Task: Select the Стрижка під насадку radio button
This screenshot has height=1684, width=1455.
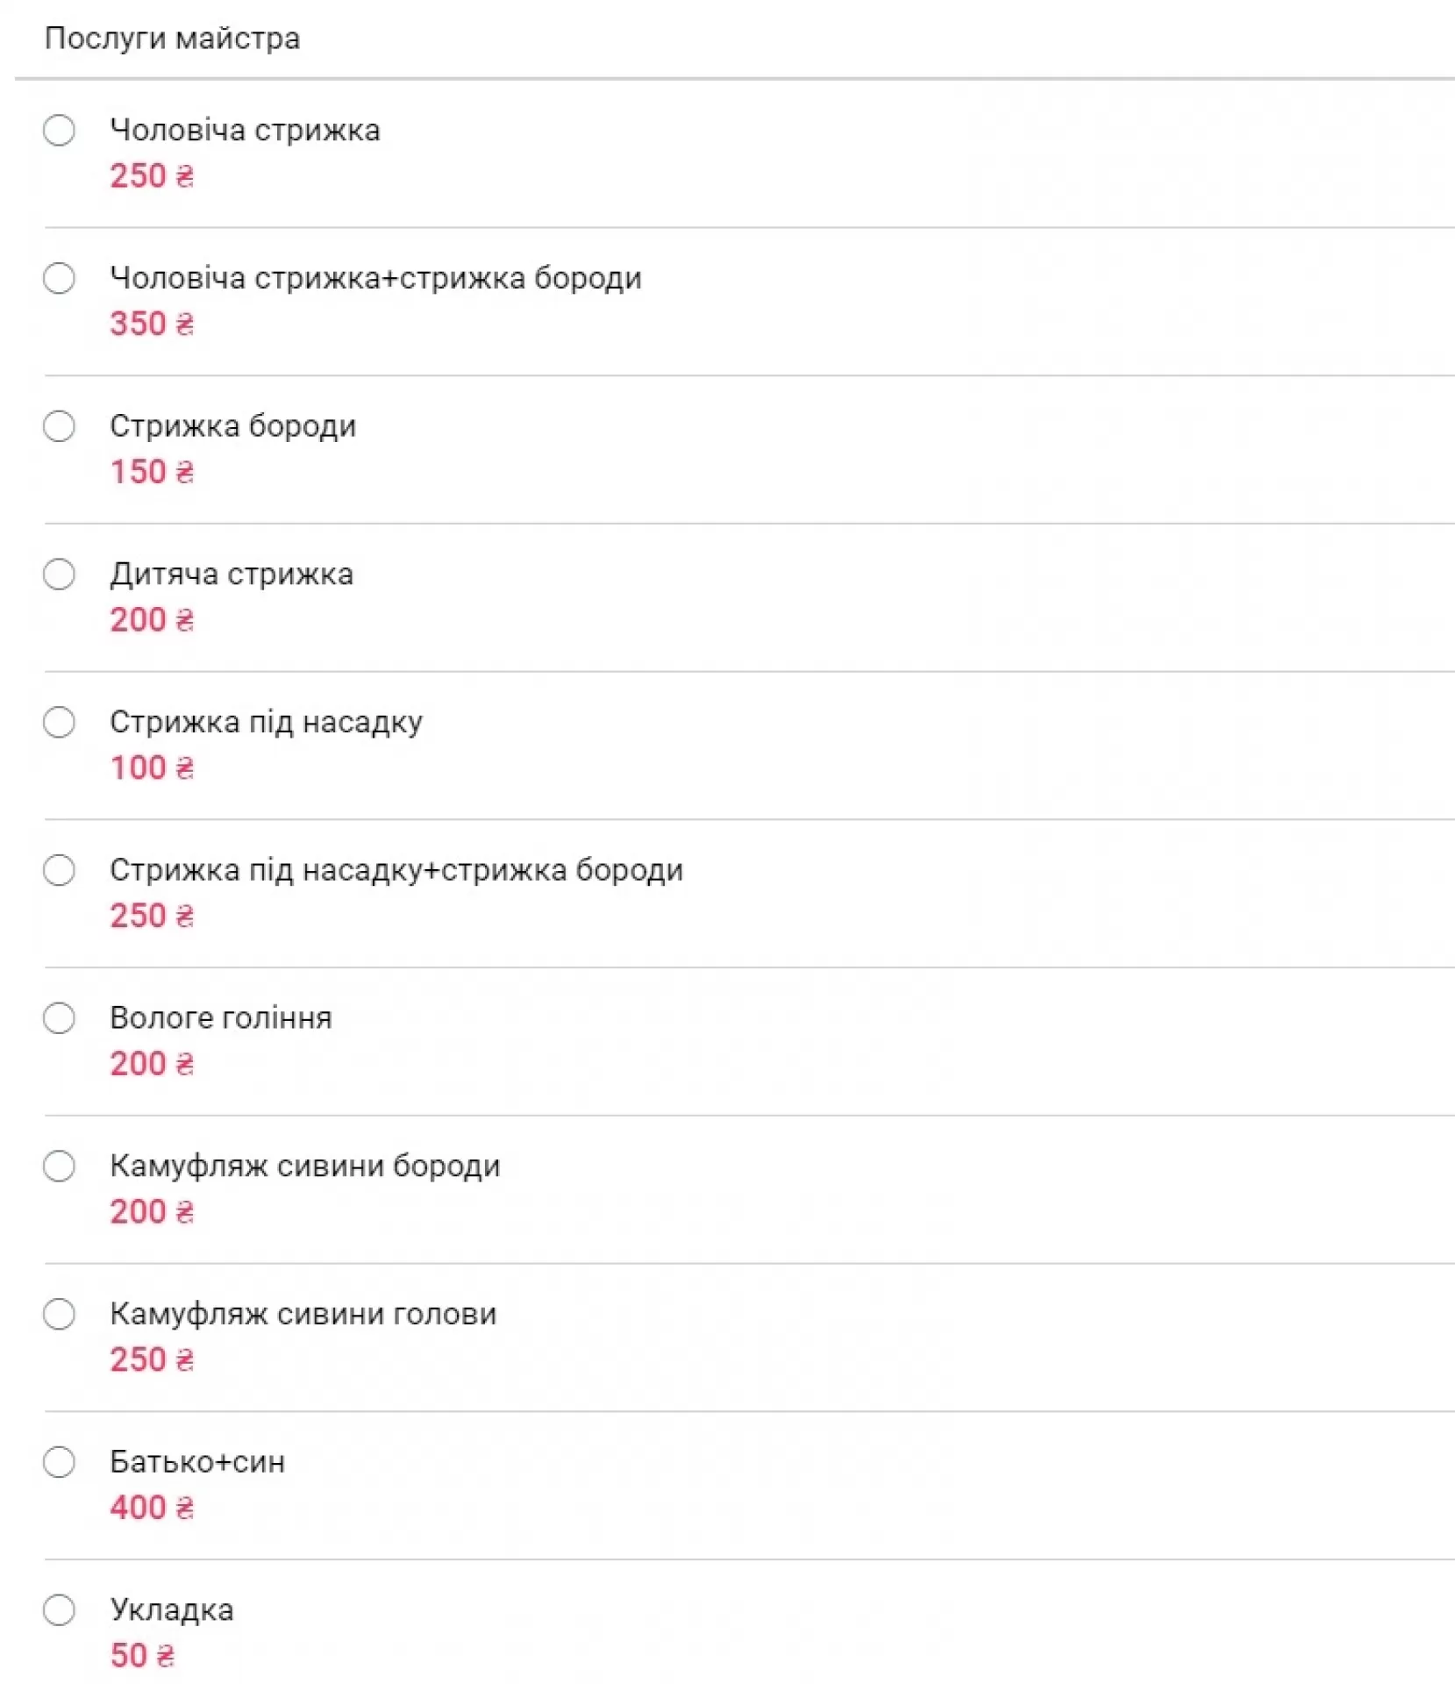Action: click(59, 723)
